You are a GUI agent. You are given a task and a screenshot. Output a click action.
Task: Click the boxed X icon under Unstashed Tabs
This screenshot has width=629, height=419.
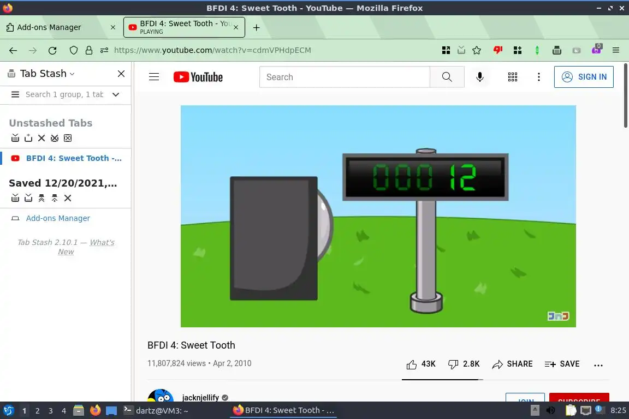[x=68, y=138]
